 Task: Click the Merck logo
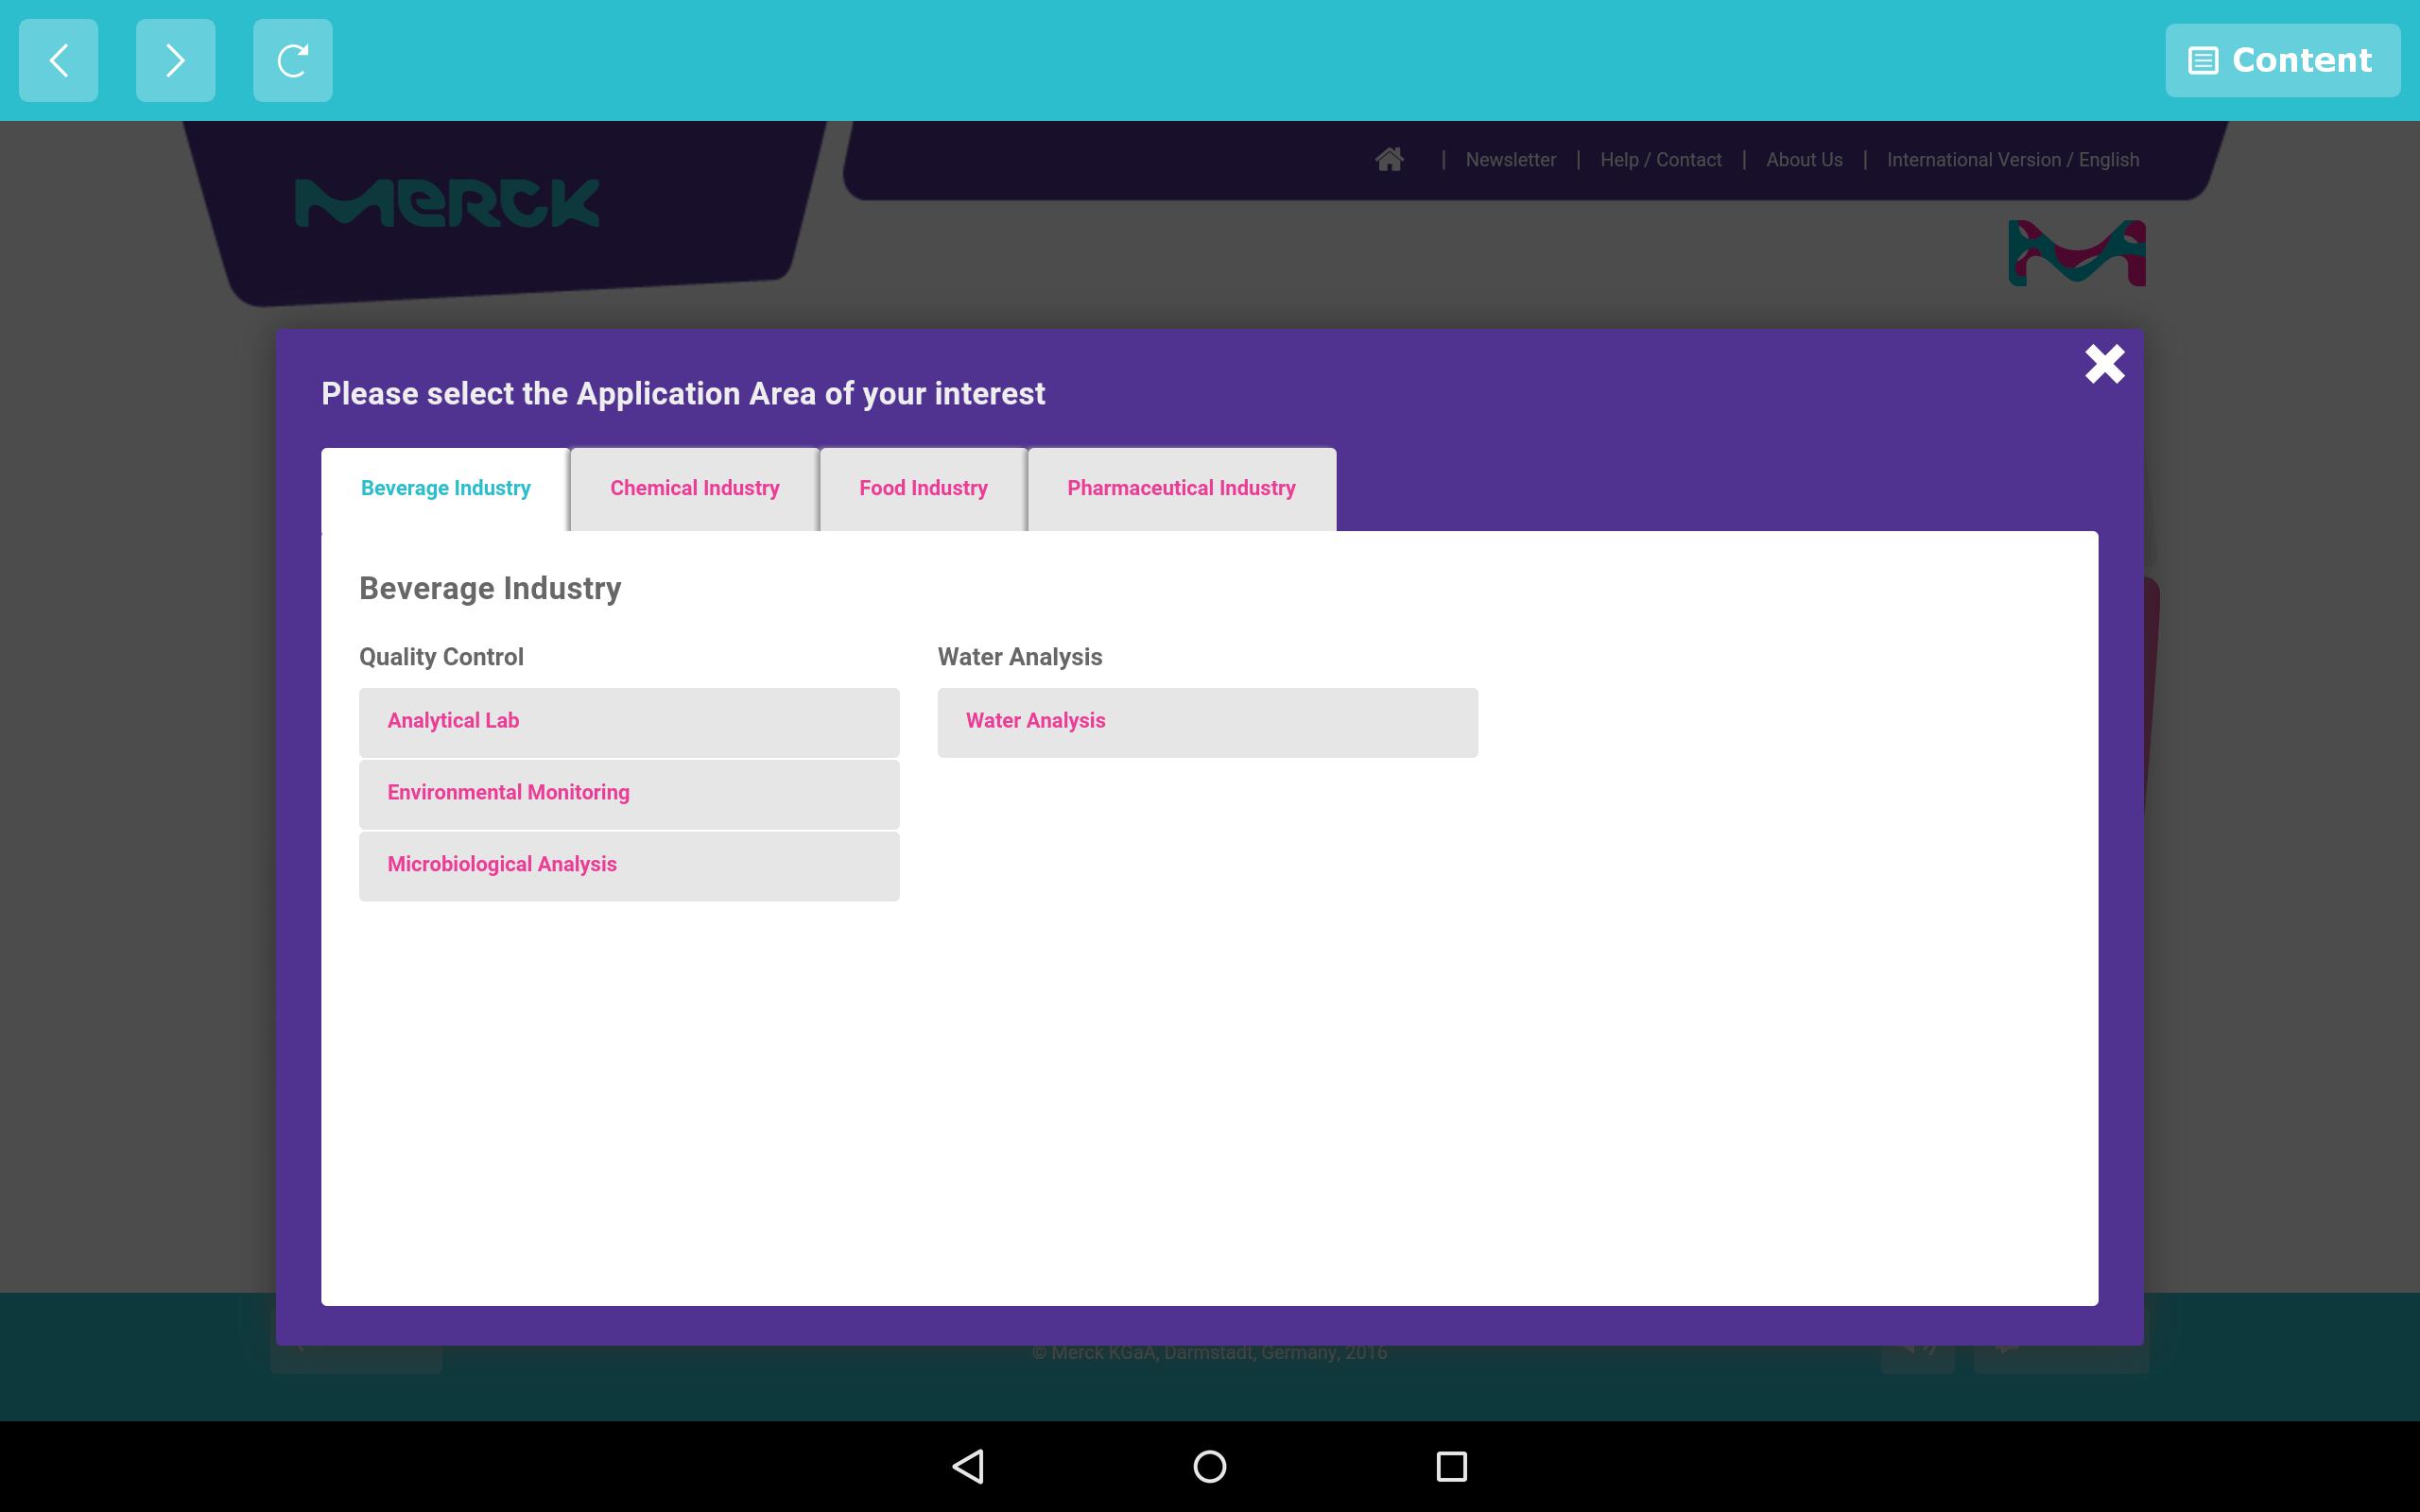(x=447, y=203)
